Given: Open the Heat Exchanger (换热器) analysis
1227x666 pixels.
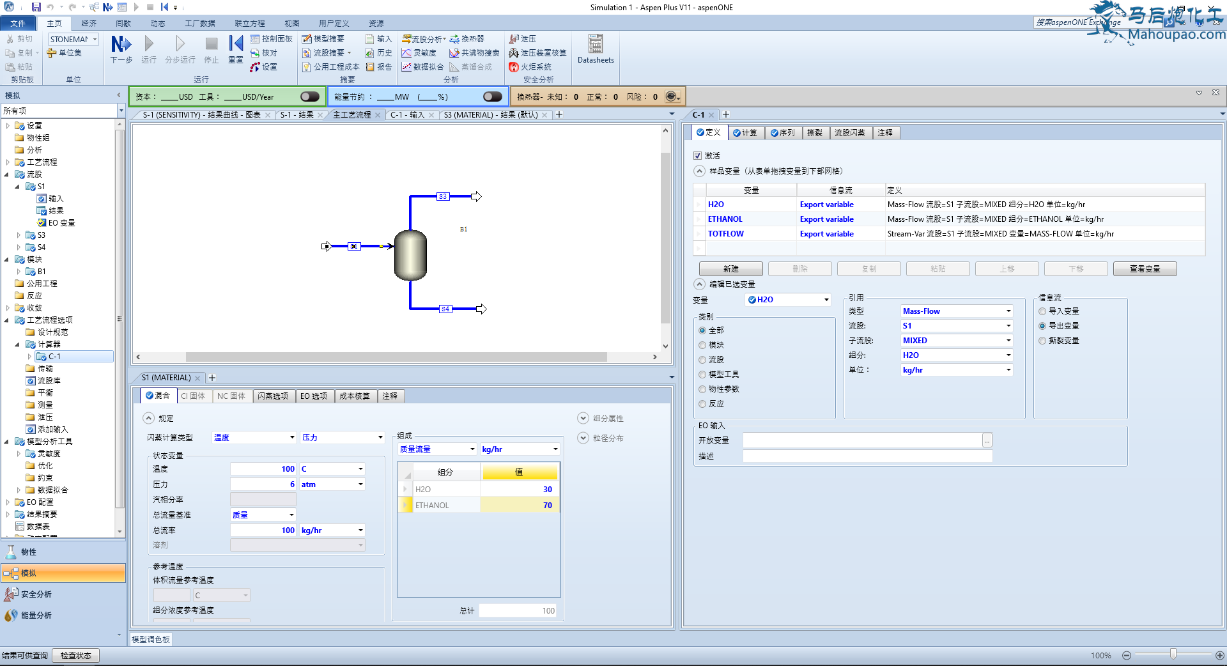Looking at the screenshot, I should 467,39.
